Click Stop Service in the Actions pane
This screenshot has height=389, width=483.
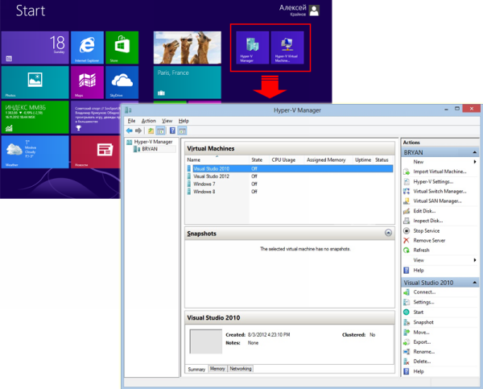pos(427,230)
